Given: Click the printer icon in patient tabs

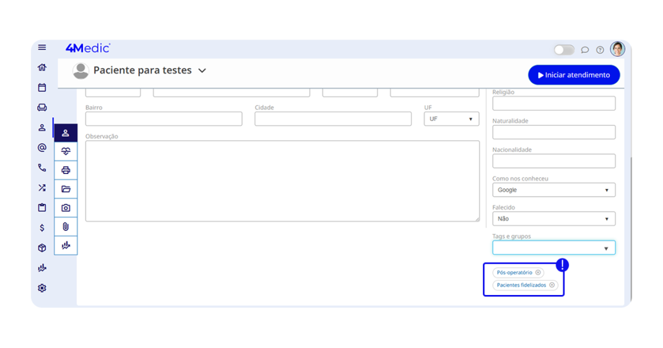Looking at the screenshot, I should (x=65, y=170).
